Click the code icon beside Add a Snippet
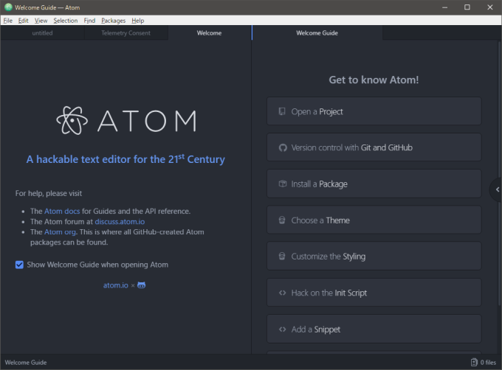 [x=282, y=329]
